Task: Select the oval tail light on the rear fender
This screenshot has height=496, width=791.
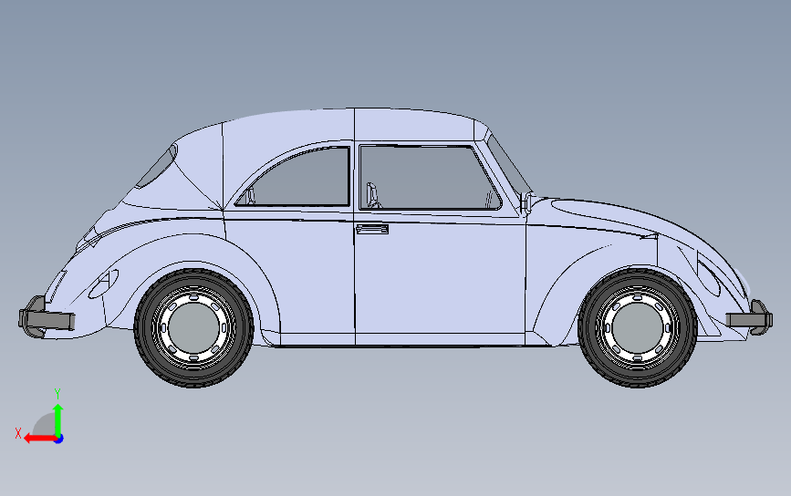Action: coord(103,284)
